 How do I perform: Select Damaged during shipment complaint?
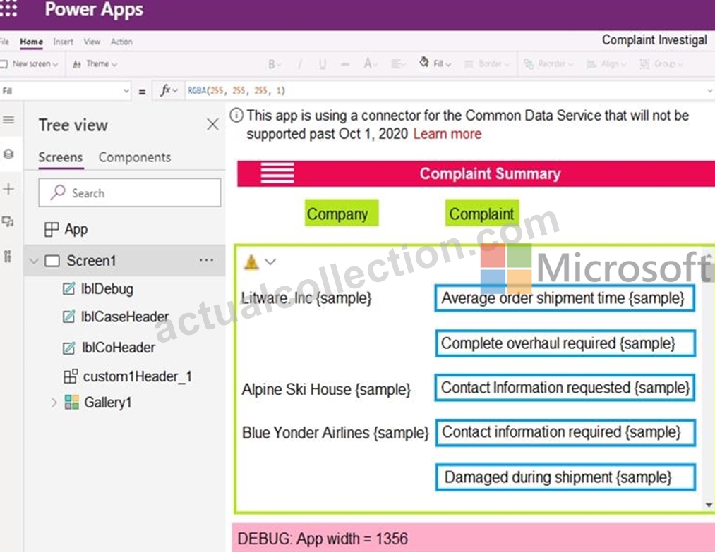(565, 477)
